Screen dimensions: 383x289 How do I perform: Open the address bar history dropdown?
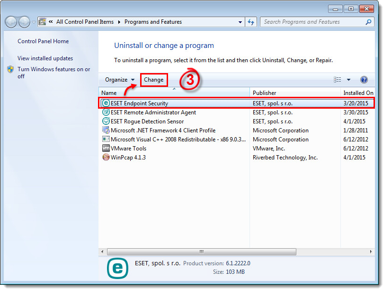pos(240,22)
